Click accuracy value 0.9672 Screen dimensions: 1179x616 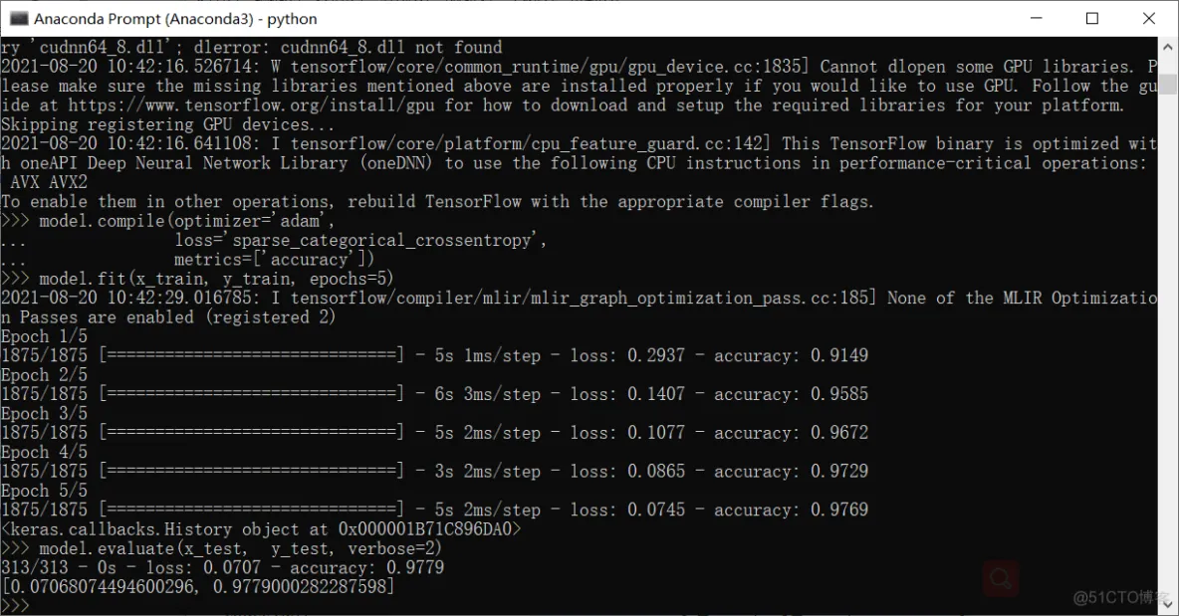[x=839, y=433]
